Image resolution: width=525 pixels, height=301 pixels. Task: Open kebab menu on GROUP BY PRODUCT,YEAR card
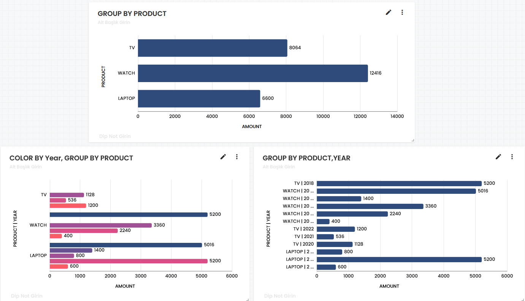point(512,157)
